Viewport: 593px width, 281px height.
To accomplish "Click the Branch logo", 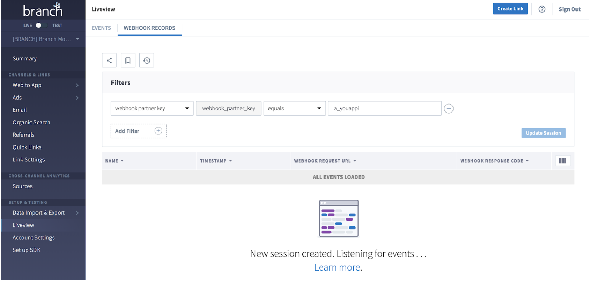I will click(43, 10).
